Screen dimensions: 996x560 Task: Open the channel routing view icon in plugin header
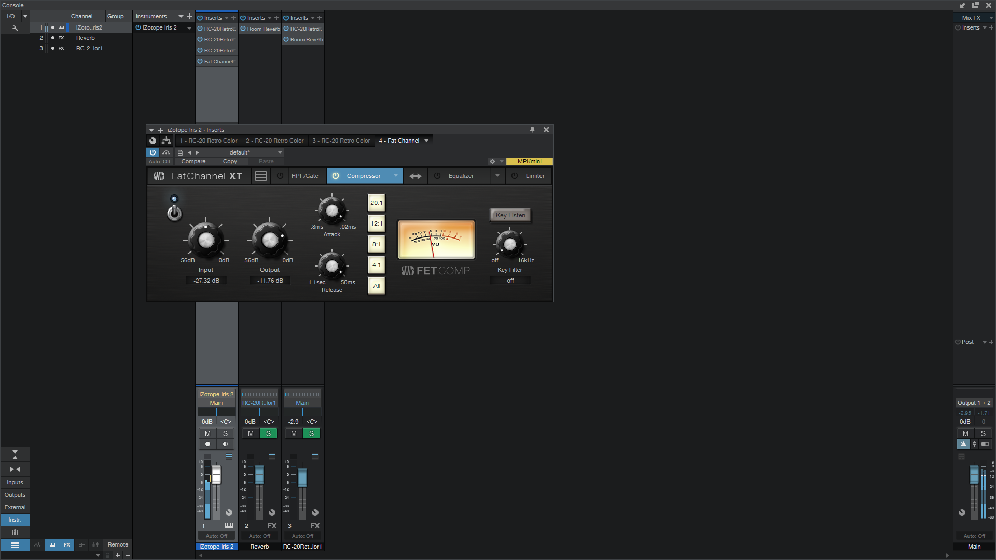tap(166, 141)
